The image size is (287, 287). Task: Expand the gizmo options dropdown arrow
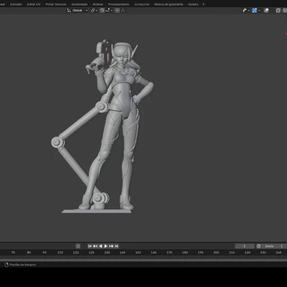point(259,11)
